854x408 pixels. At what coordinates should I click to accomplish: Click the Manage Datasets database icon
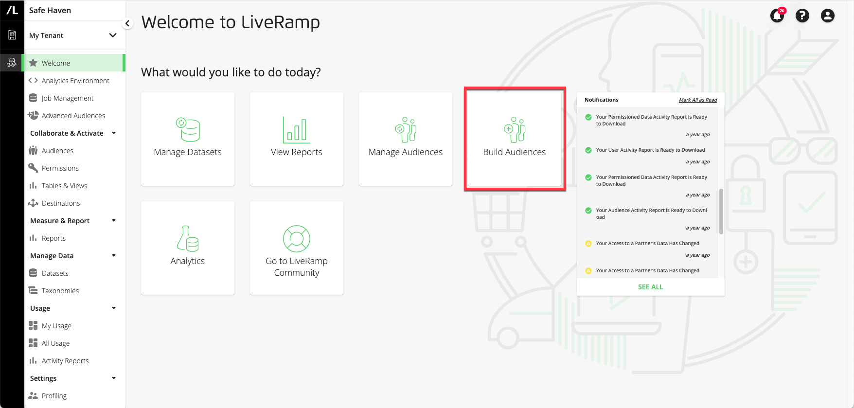pos(188,130)
